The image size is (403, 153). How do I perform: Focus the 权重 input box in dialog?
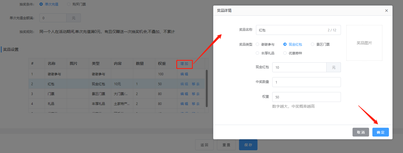point(306,97)
